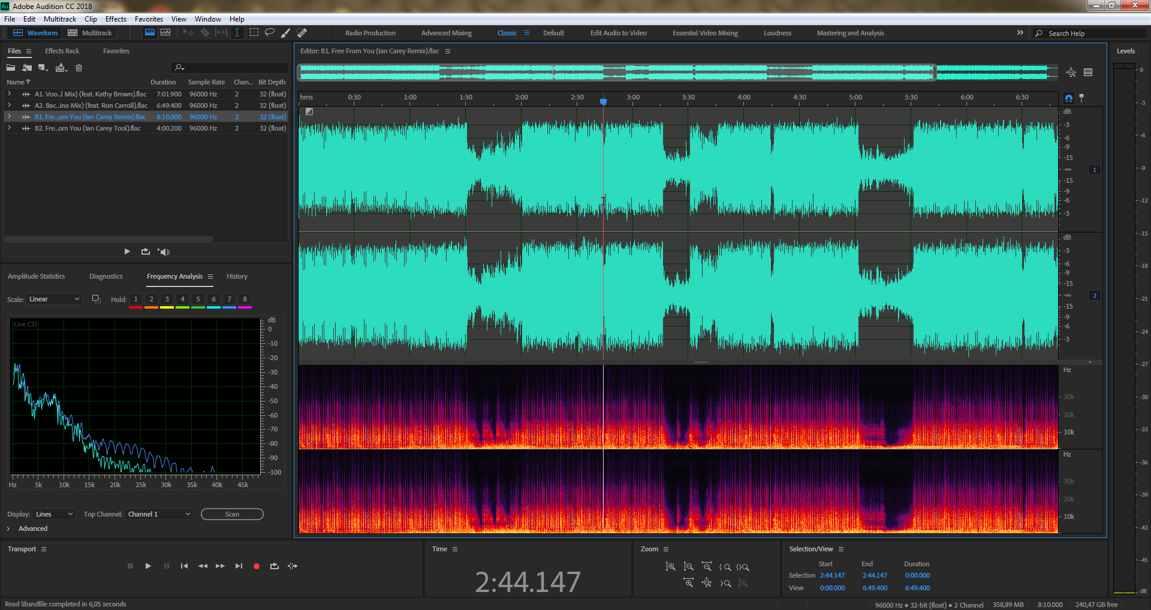The image size is (1151, 610).
Task: Click the Files panel search field
Action: (230, 68)
